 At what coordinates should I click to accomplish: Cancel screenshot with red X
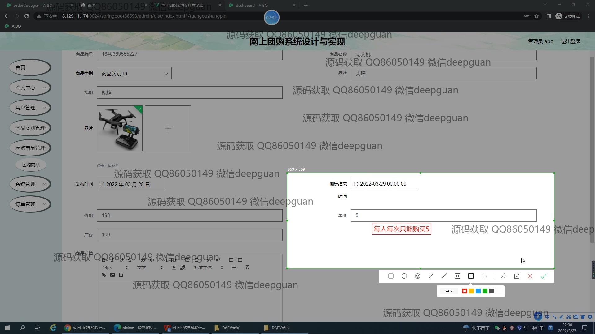click(530, 276)
